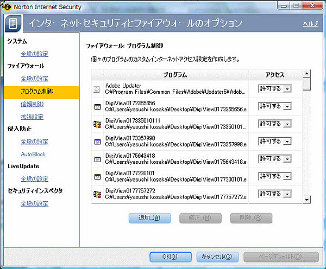The image size is (326, 269).
Task: Click the アクセス column header
Action: point(275,75)
